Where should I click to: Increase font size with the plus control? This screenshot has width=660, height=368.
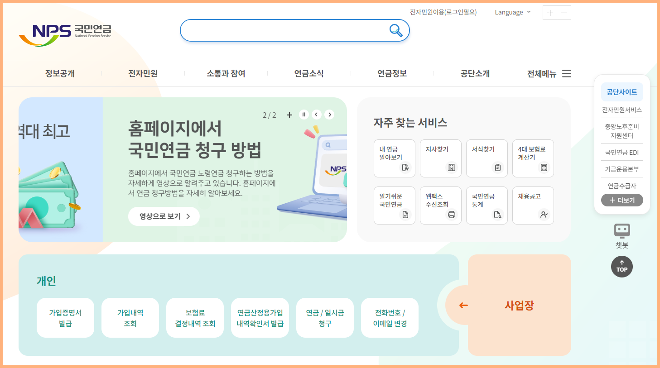pyautogui.click(x=549, y=13)
